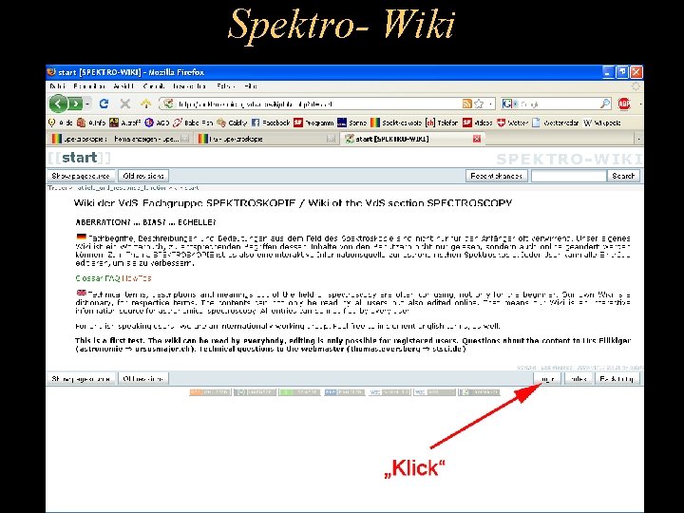Viewport: 684px width, 513px height.
Task: Open the Google search engine selector
Action: click(509, 104)
